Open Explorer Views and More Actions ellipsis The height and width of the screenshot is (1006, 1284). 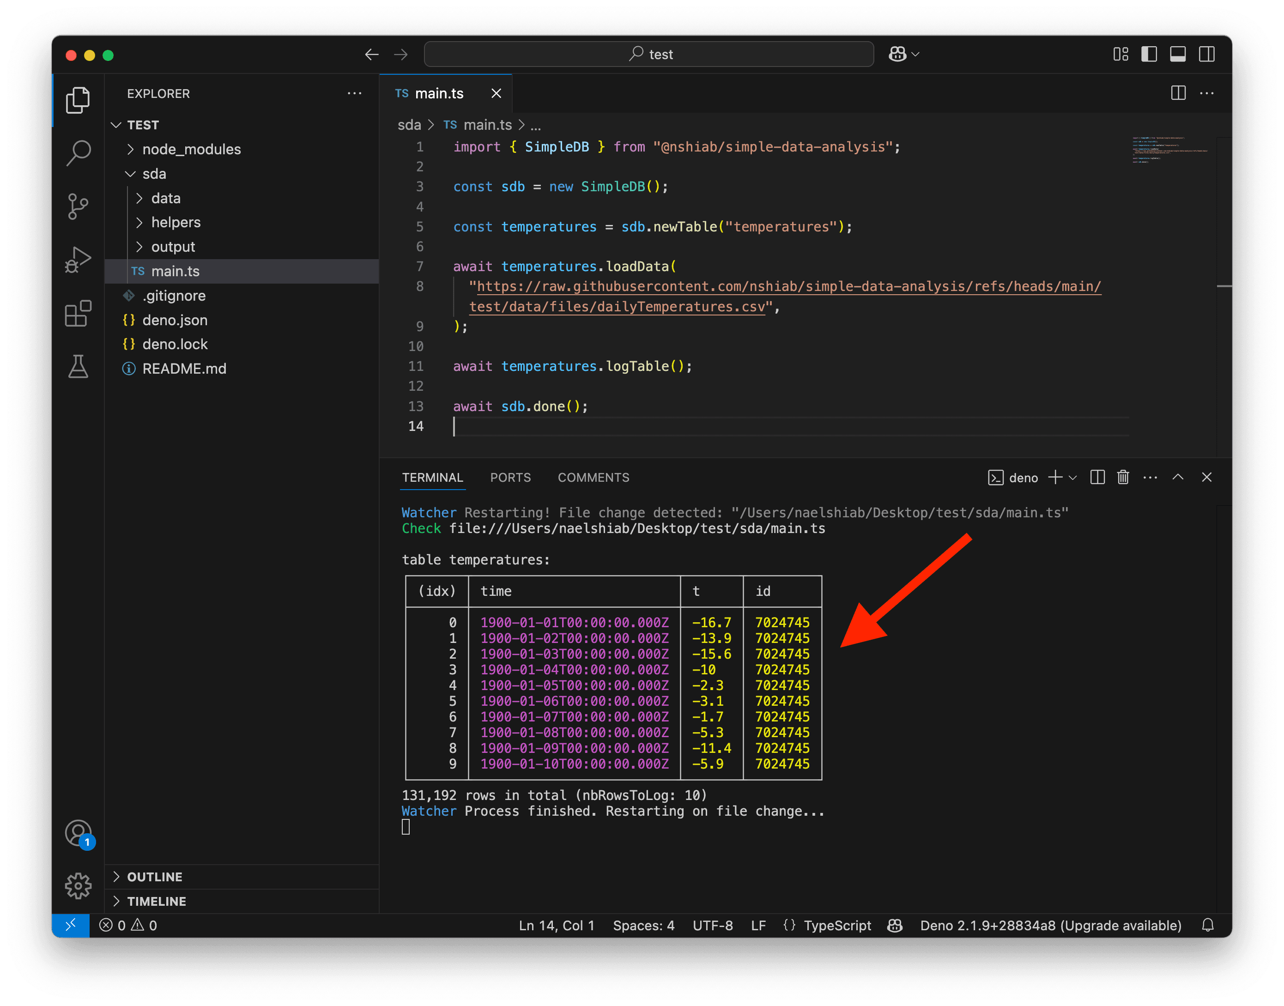[355, 93]
